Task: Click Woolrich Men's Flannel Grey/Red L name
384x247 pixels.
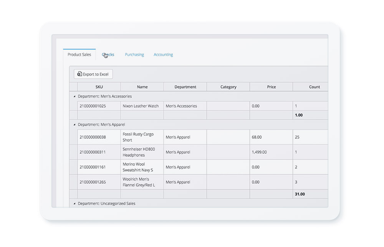Action: pos(142,182)
